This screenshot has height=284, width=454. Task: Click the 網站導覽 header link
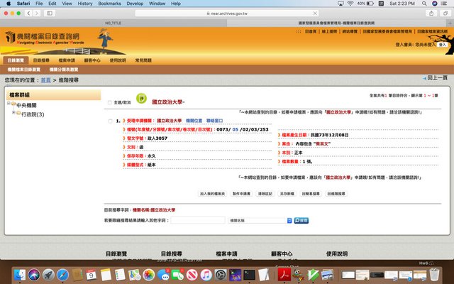point(350,31)
